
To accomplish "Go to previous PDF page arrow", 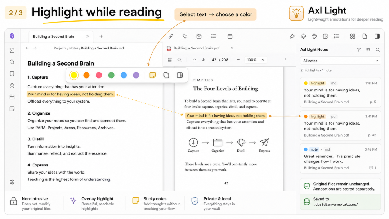I will (x=194, y=60).
